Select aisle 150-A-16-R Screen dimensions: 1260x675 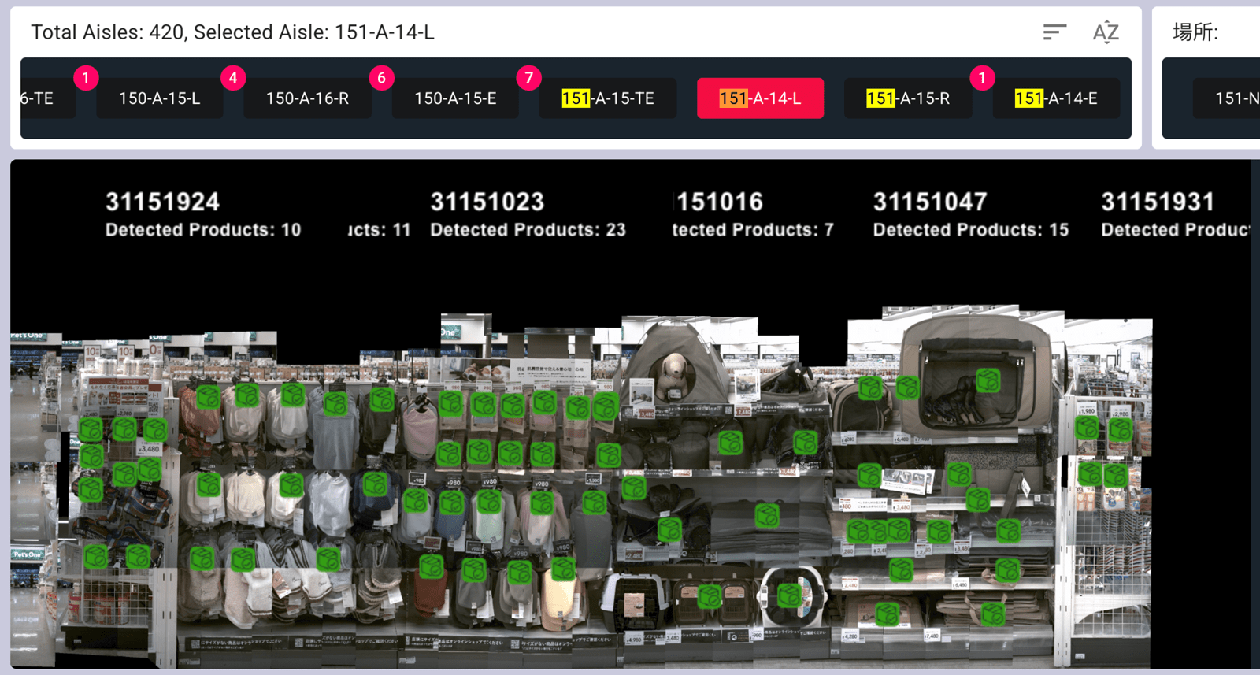tap(307, 98)
